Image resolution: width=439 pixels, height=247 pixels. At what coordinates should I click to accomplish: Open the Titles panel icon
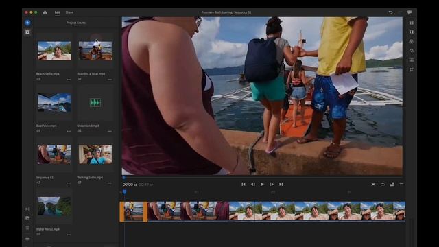pos(412,23)
